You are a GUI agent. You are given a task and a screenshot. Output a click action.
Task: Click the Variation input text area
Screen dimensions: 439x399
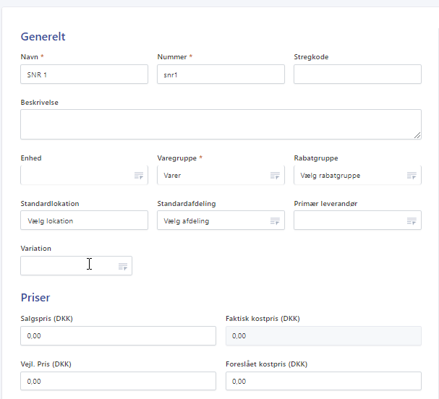pyautogui.click(x=67, y=267)
